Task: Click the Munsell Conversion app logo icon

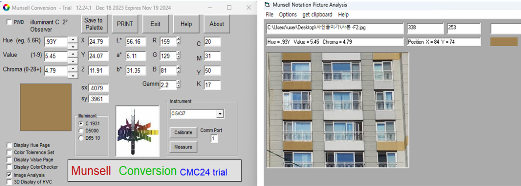Action: tap(6, 8)
